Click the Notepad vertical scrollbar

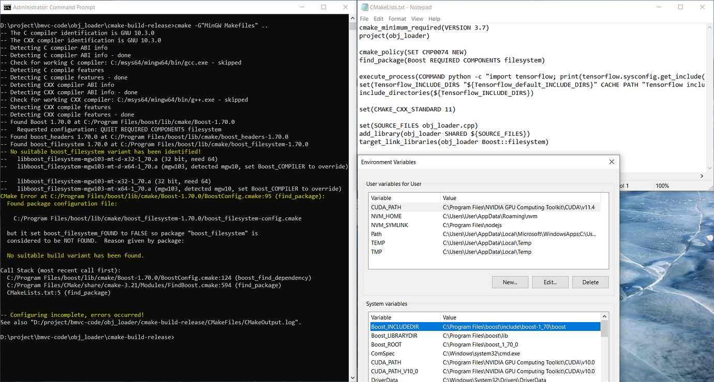[x=710, y=97]
